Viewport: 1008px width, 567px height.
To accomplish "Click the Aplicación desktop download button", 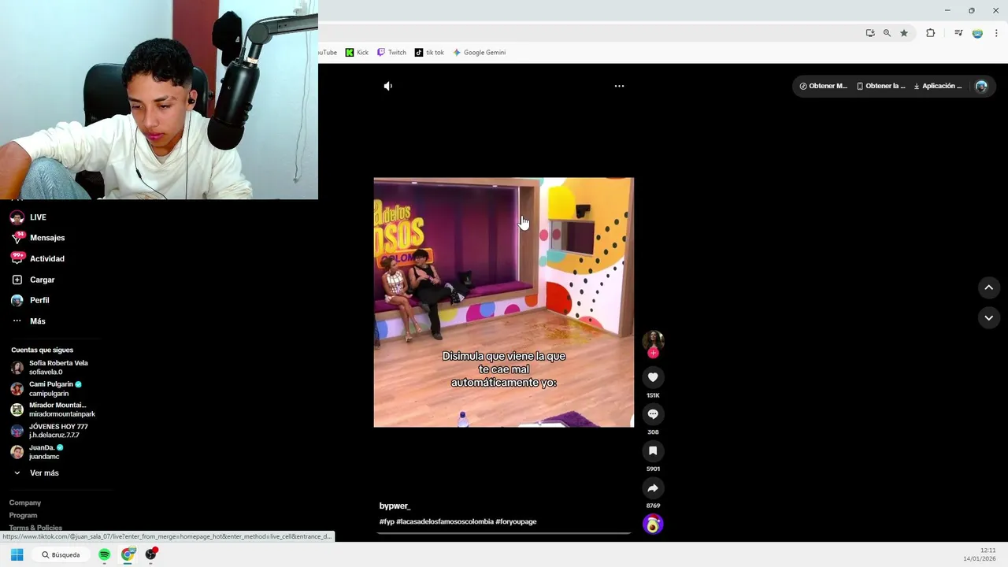I will coord(938,86).
